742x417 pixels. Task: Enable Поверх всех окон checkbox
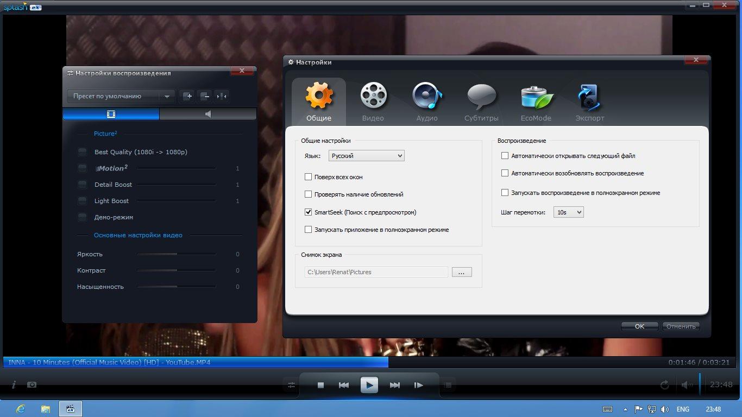tap(309, 177)
